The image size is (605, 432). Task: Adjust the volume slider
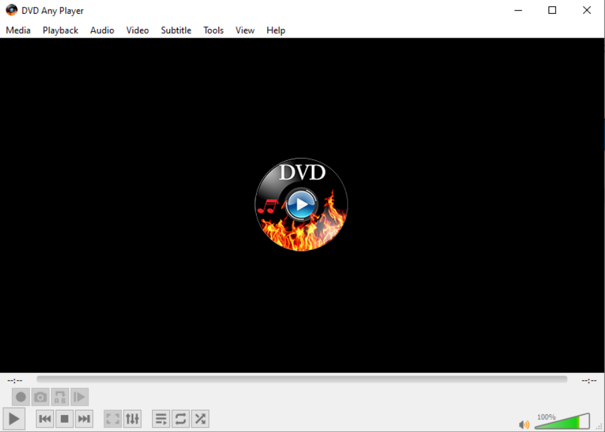point(562,421)
